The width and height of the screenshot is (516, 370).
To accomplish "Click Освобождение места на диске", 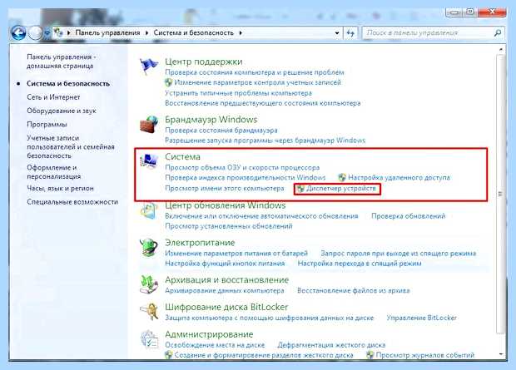I will 215,345.
